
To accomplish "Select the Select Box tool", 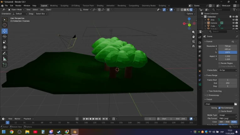I will point(5,20).
